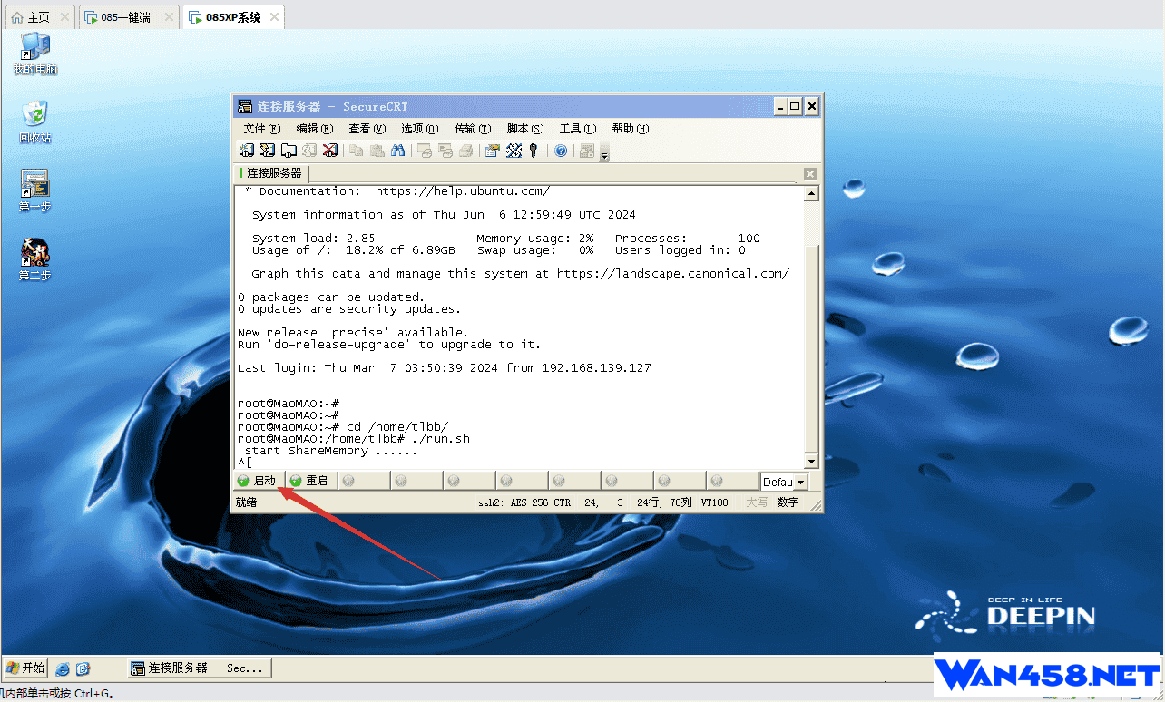Open the 工具(L) menu

(x=578, y=129)
